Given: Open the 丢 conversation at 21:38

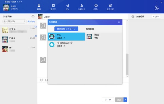Looking at the screenshot, I should (x=19, y=49).
